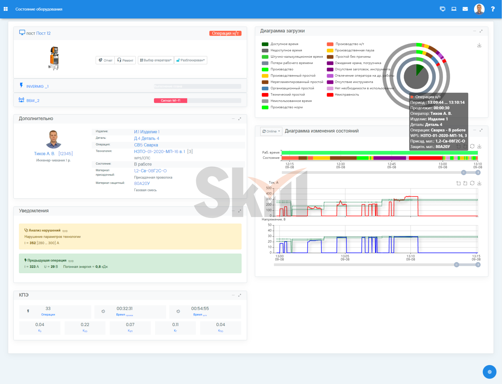Open the Разблокирован dropdown
Viewport: 502px width, 384px height.
coord(191,60)
